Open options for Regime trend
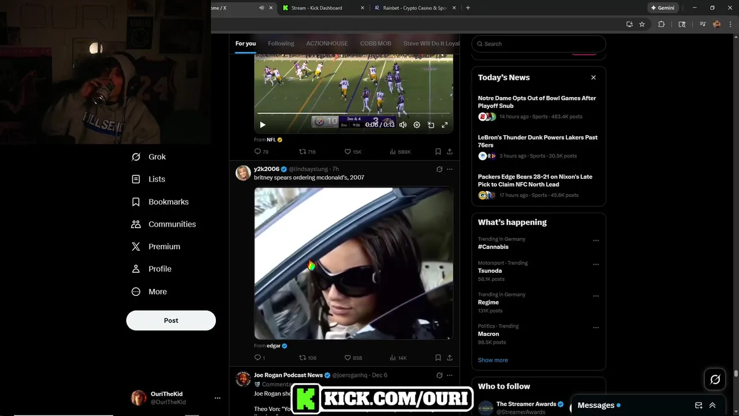 click(x=596, y=296)
